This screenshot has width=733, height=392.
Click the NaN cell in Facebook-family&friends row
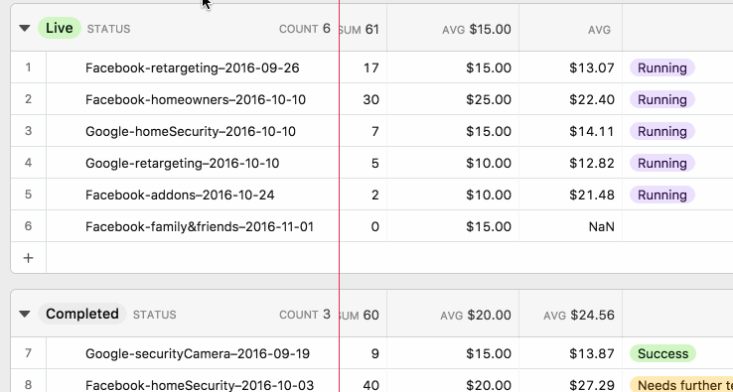click(570, 226)
